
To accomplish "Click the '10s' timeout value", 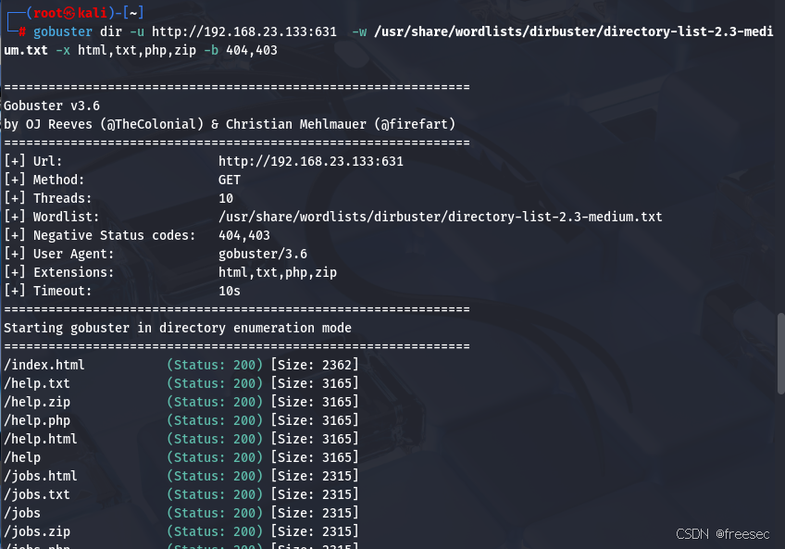I will pos(230,291).
